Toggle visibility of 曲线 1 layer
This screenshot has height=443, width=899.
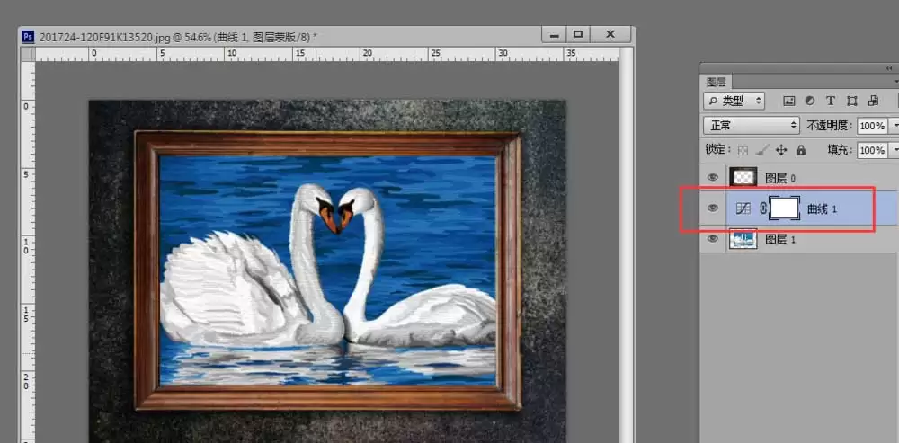tap(713, 208)
